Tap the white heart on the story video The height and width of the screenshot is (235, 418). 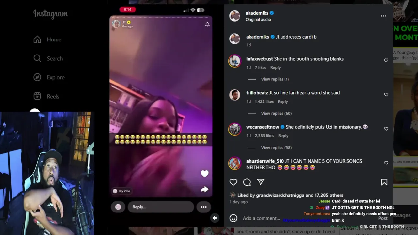click(204, 174)
